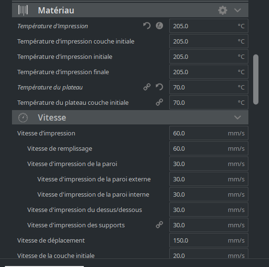269x267 pixels.
Task: Click the Matériau section header title
Action: pos(56,10)
